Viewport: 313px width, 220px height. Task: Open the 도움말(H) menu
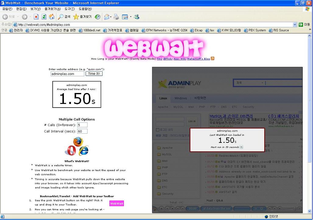tap(85, 9)
